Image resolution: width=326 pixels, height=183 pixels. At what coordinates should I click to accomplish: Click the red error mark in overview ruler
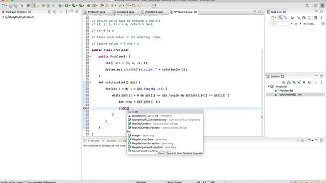click(262, 117)
